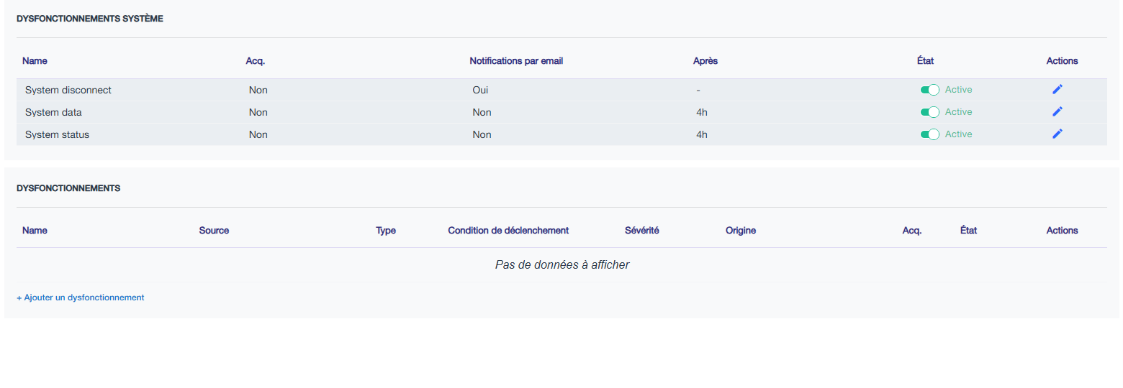Select the System data row name
Viewport: 1123px width, 388px height.
pos(53,113)
